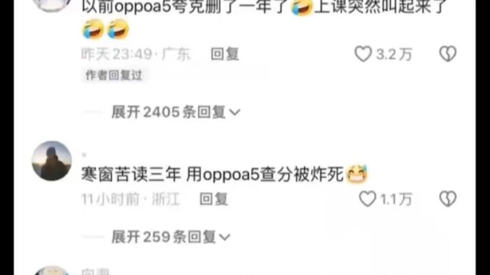Open the avatar of the Zhejiang commenter
Screen dimensions: 490x275
click(52, 161)
